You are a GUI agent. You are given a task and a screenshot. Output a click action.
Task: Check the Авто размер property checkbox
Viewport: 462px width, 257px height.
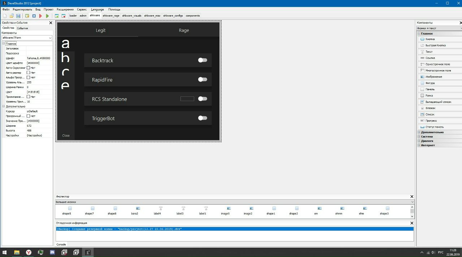coord(29,73)
